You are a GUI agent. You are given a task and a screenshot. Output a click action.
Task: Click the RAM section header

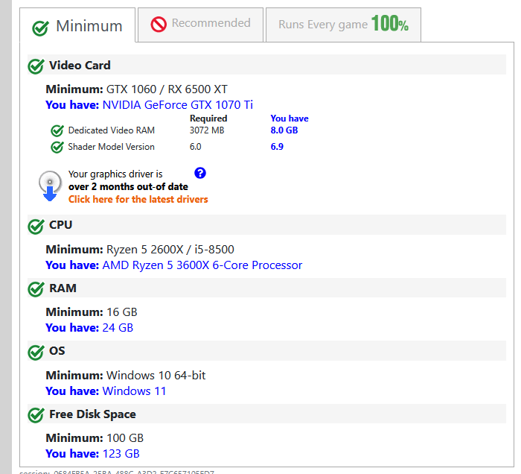pyautogui.click(x=266, y=288)
